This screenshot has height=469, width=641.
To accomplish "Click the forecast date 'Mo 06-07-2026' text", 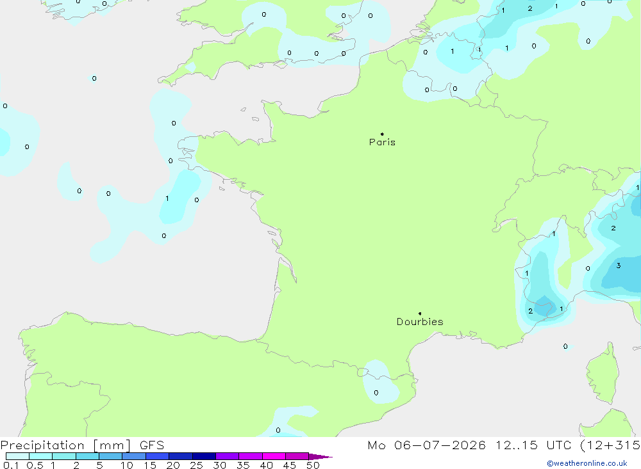I will (x=426, y=445).
